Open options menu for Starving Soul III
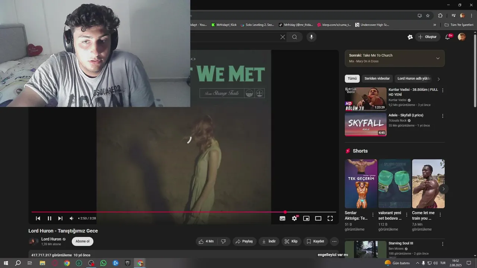 [443, 244]
